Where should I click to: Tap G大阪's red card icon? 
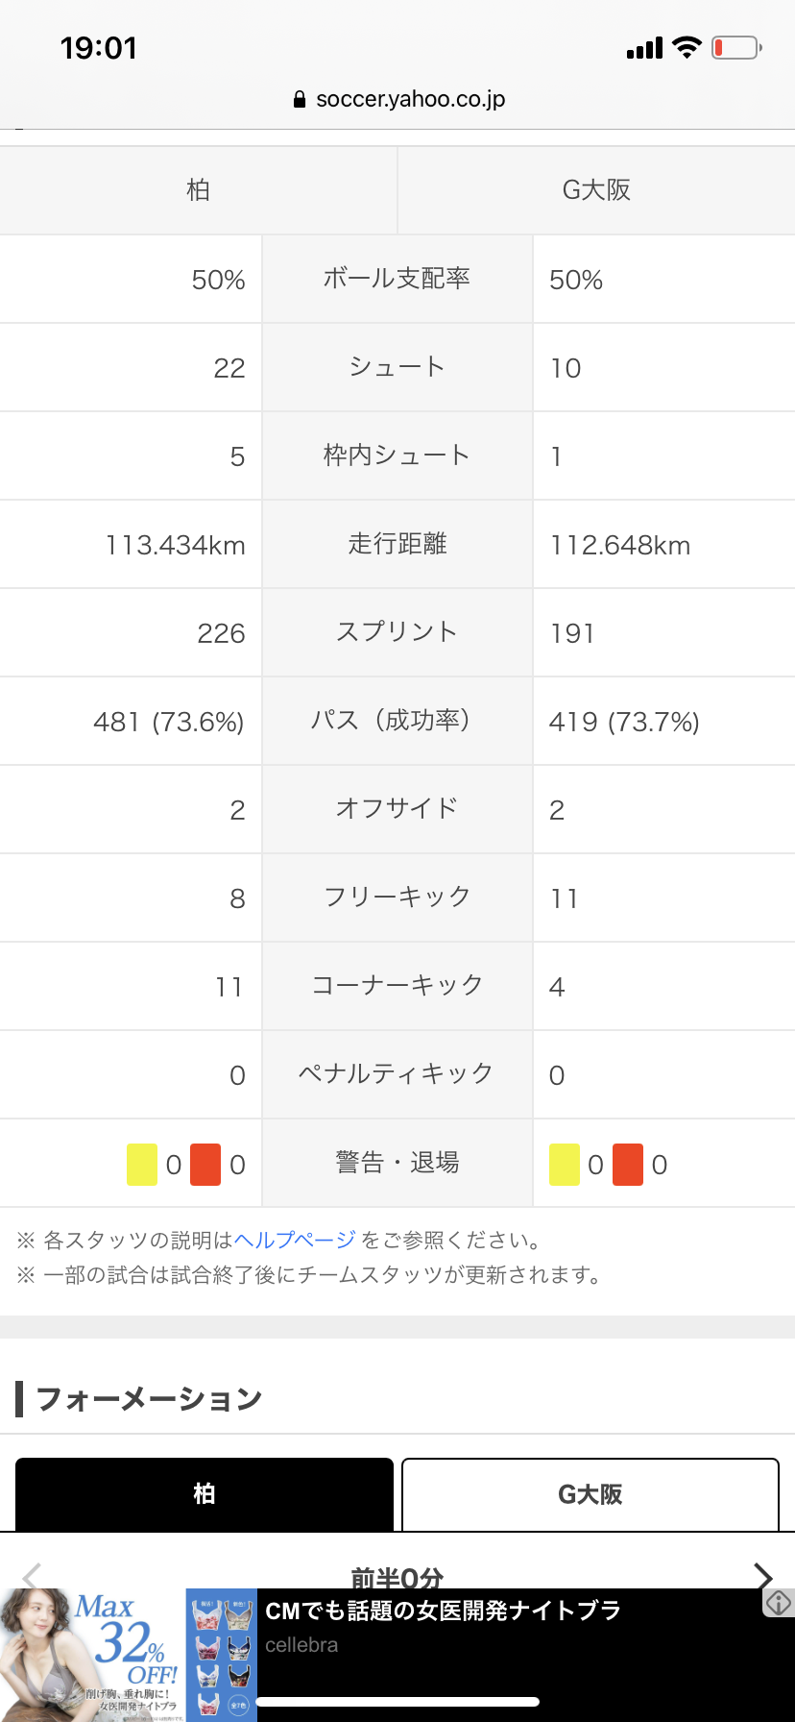628,1165
